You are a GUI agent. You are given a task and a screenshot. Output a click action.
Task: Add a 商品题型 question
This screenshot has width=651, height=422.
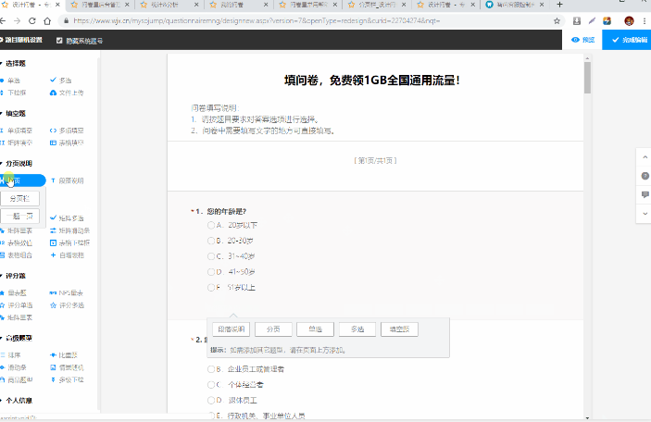pyautogui.click(x=16, y=379)
